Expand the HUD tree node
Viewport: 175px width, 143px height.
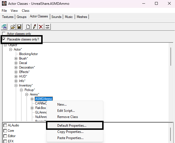[x=16, y=76]
